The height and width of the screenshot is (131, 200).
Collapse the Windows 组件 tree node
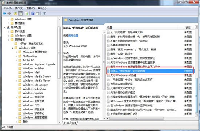click(12, 48)
